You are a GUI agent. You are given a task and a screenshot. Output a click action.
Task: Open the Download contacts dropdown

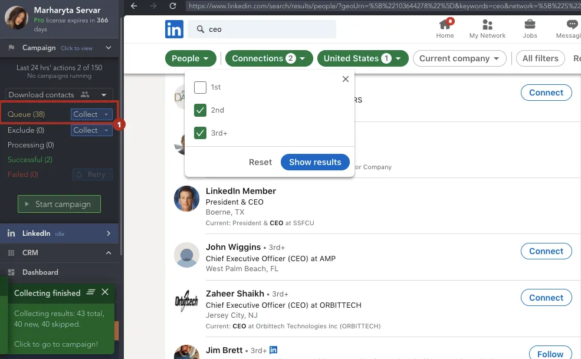click(104, 95)
